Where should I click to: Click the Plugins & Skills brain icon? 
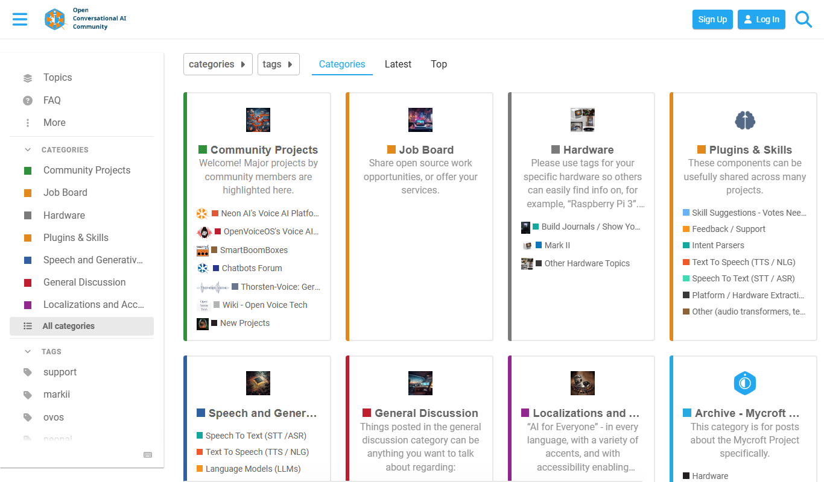(x=745, y=120)
